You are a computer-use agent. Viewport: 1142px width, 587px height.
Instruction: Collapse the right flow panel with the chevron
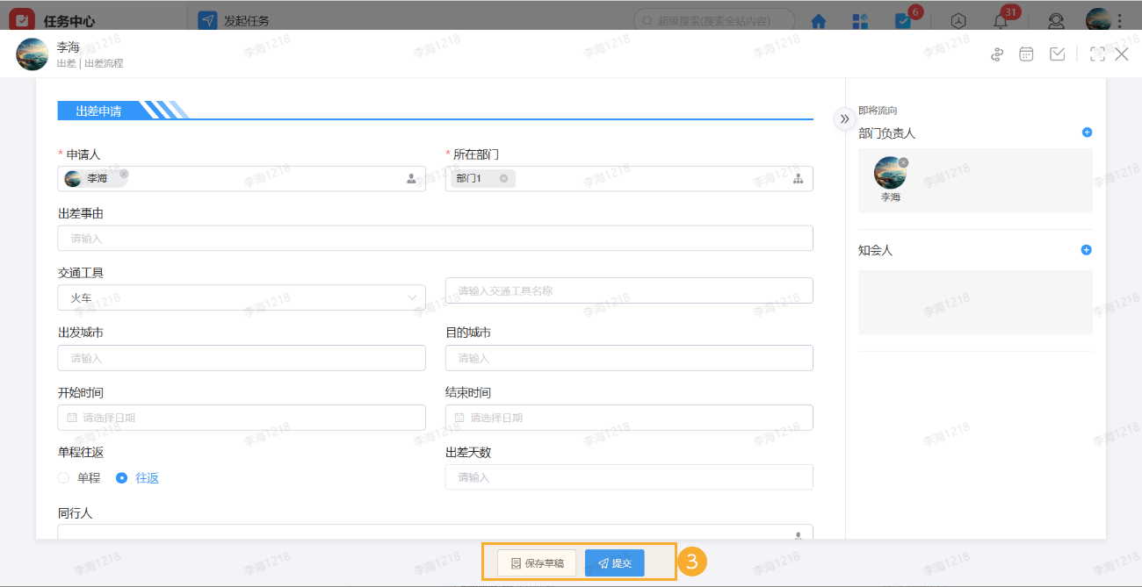click(x=843, y=118)
